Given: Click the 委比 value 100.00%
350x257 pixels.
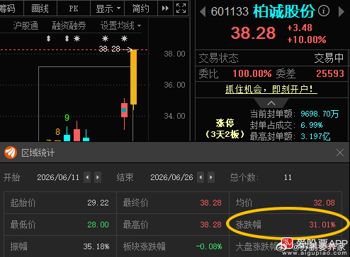Looking at the screenshot, I should click(252, 73).
